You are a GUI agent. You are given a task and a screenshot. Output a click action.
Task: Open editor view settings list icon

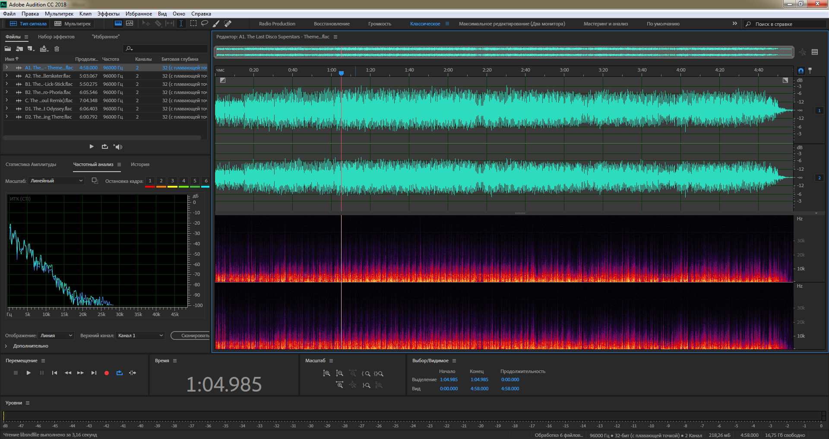815,52
